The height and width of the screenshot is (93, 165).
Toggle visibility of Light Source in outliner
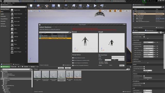(133, 16)
